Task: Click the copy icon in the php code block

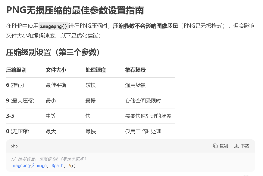Action: tap(215, 146)
